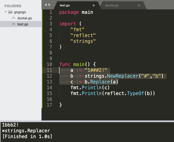Click the "fmt" import string
Screen dimensions: 174x142
point(77,30)
